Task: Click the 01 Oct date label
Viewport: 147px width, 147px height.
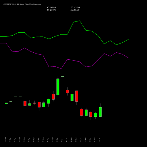Action: click(62, 140)
